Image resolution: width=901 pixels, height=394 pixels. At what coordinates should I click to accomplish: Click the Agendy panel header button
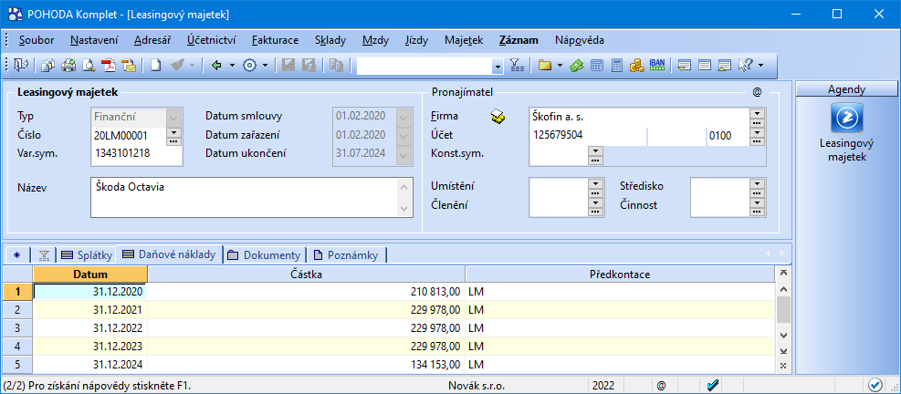(847, 89)
